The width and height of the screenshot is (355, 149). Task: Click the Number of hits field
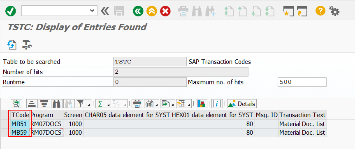tap(181, 72)
